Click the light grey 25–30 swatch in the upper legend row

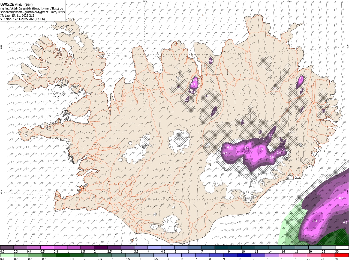329,248
